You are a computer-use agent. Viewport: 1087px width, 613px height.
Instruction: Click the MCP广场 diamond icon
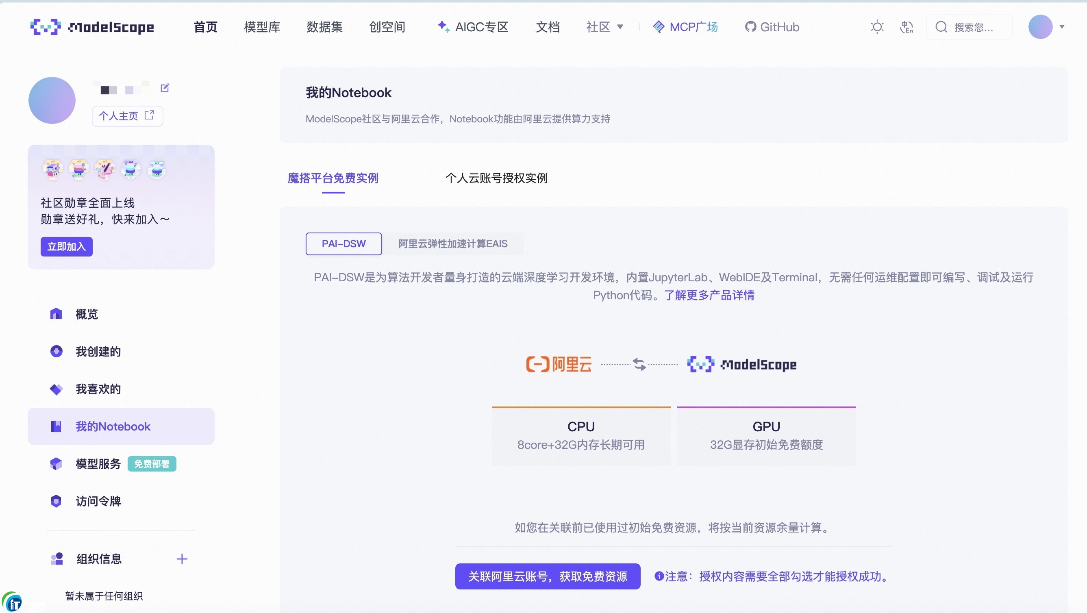[658, 27]
